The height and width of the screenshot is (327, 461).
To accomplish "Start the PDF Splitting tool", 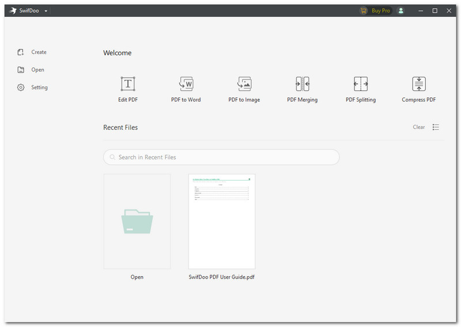I will point(361,84).
